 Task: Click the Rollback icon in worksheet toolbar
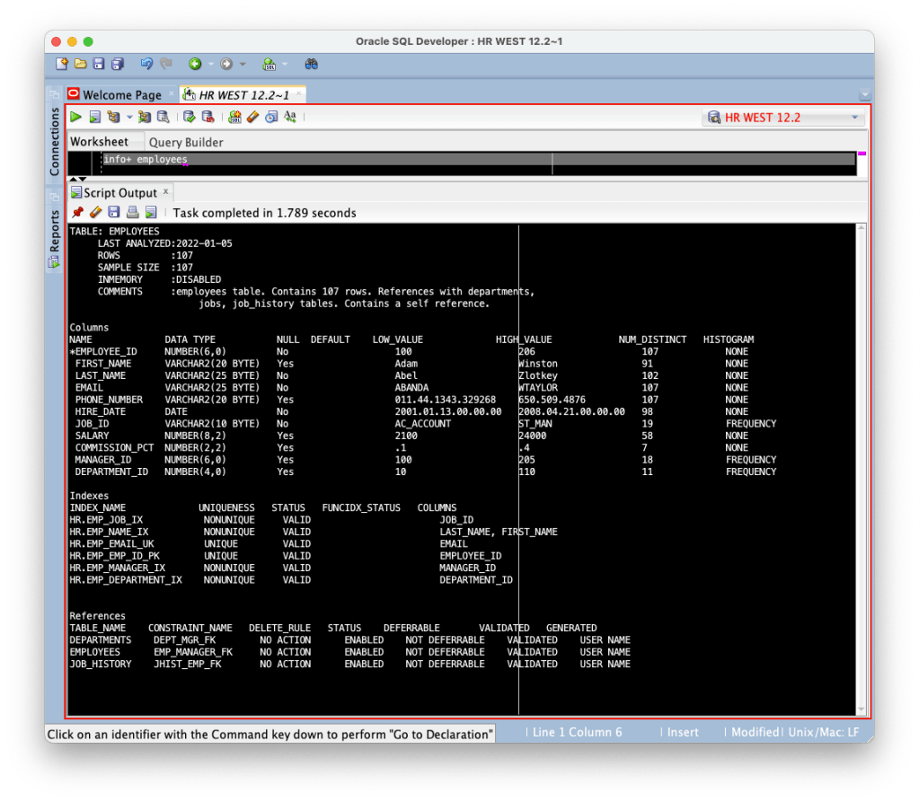click(x=208, y=117)
